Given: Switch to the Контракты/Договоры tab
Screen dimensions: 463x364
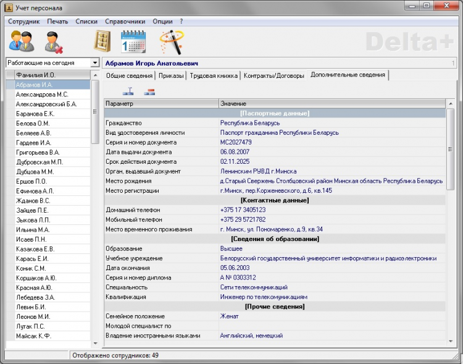Looking at the screenshot, I should coord(274,75).
